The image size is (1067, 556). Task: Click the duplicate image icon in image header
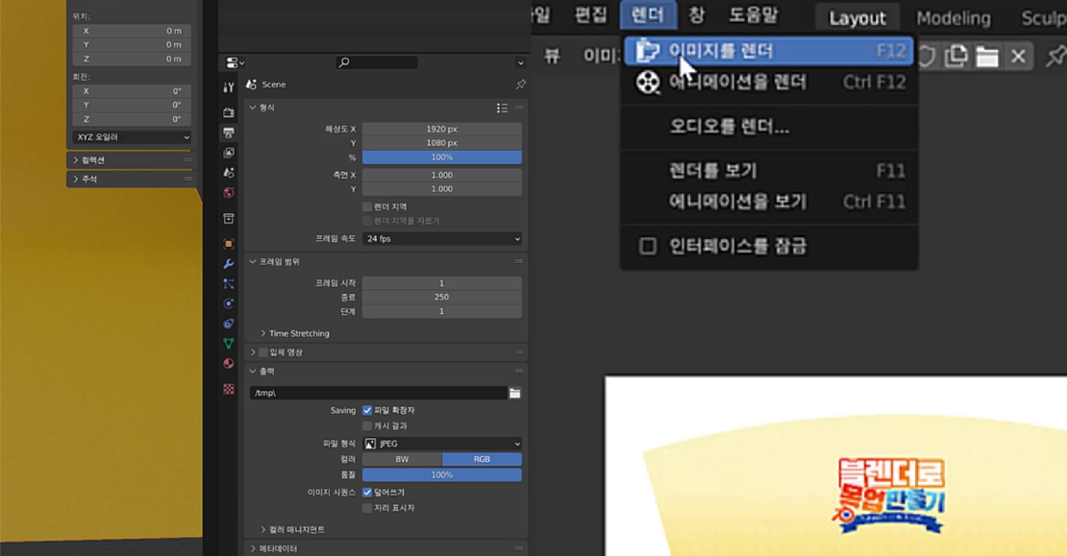point(956,56)
